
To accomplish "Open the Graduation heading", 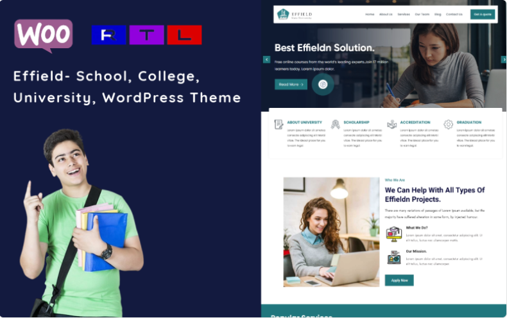I will [x=469, y=123].
